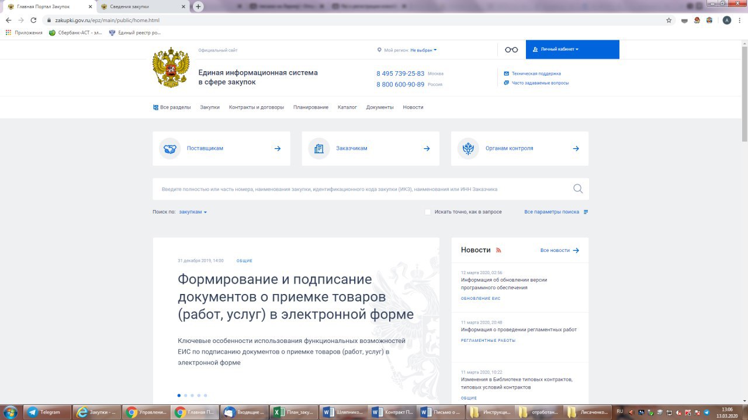Click the Приложения apps bookmark
The height and width of the screenshot is (420, 748).
point(24,33)
